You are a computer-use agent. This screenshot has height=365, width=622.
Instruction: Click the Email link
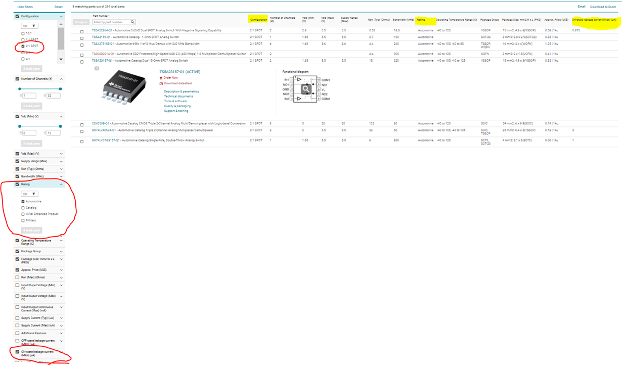582,7
